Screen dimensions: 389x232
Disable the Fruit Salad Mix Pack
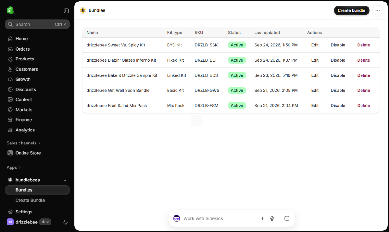tap(338, 106)
